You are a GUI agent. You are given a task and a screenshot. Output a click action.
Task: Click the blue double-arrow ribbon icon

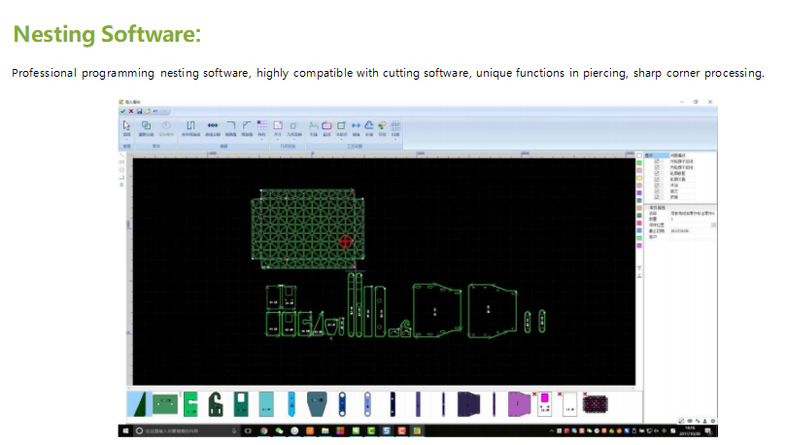(x=356, y=125)
